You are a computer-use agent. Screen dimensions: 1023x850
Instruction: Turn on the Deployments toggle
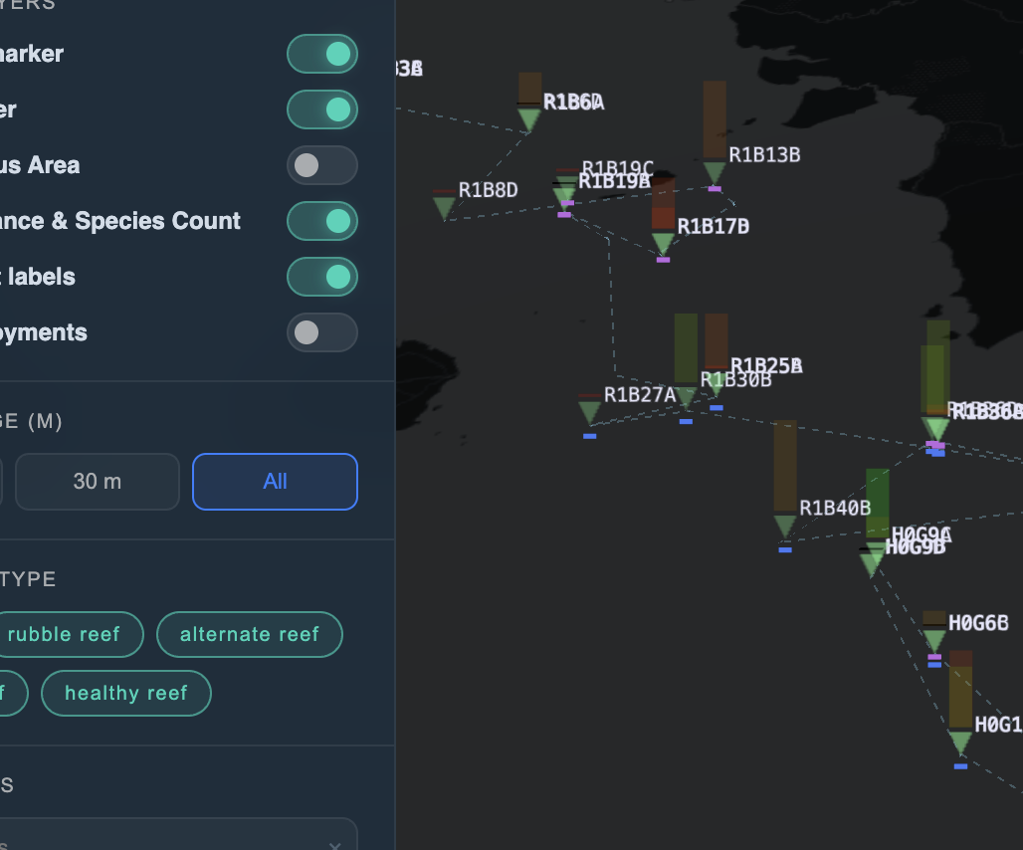(322, 332)
